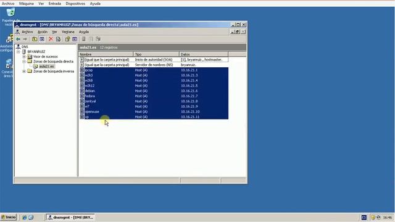This screenshot has width=395, height=222.
Task: Expand the Visor de sucesos node
Action: coord(24,57)
